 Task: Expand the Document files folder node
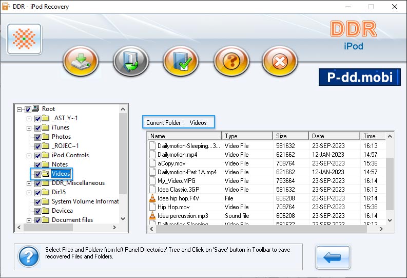pyautogui.click(x=29, y=220)
